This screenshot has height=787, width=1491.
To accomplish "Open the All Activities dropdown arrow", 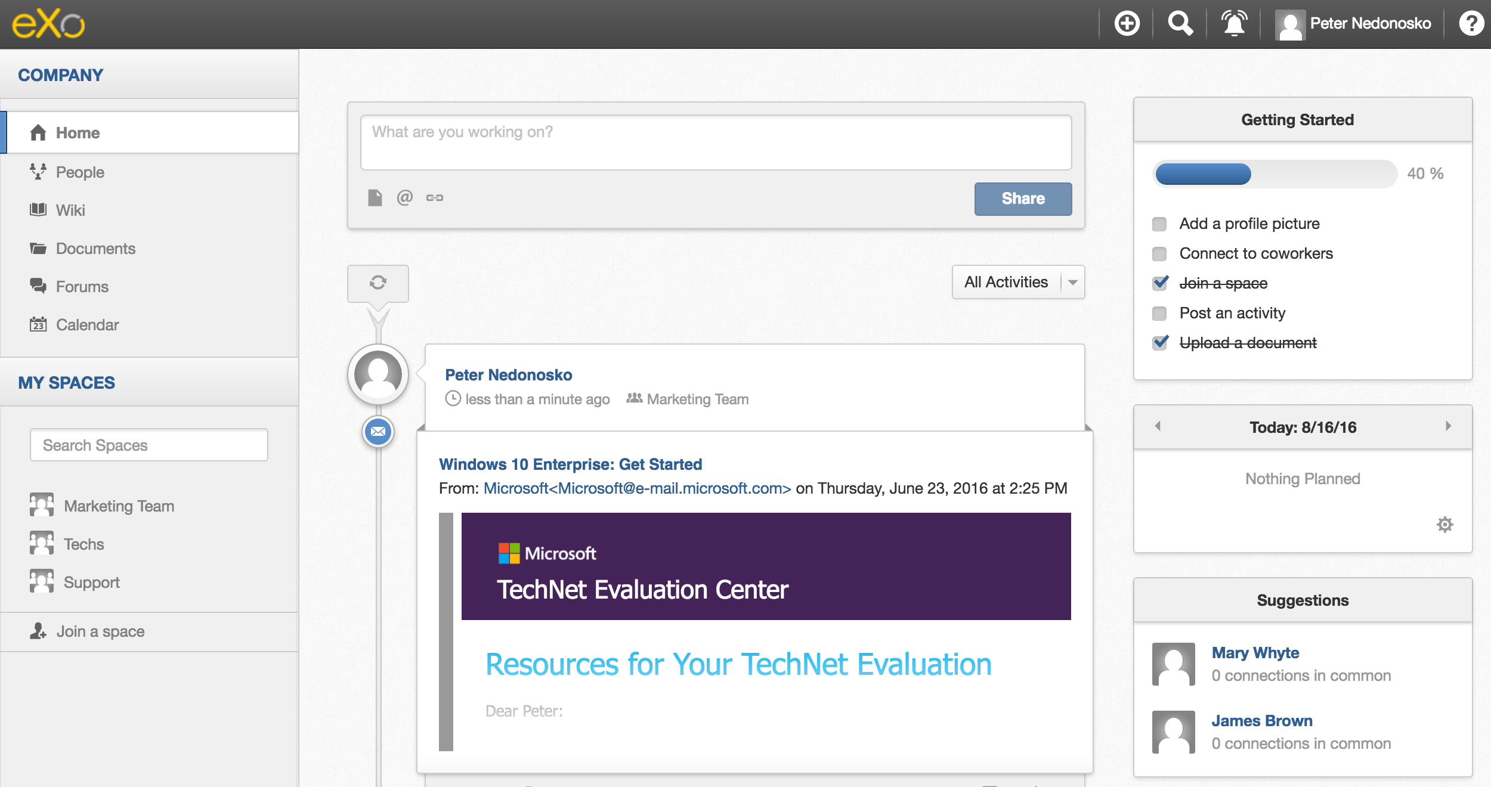I will tap(1073, 283).
